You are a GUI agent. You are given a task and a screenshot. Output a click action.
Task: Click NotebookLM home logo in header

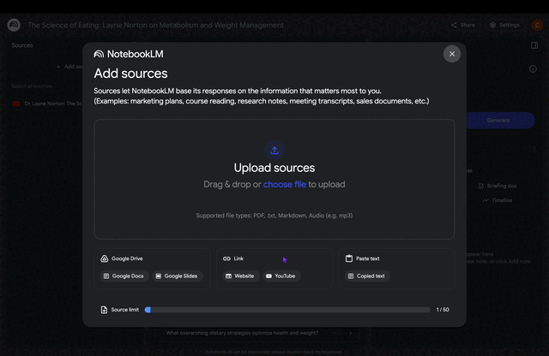pos(14,25)
